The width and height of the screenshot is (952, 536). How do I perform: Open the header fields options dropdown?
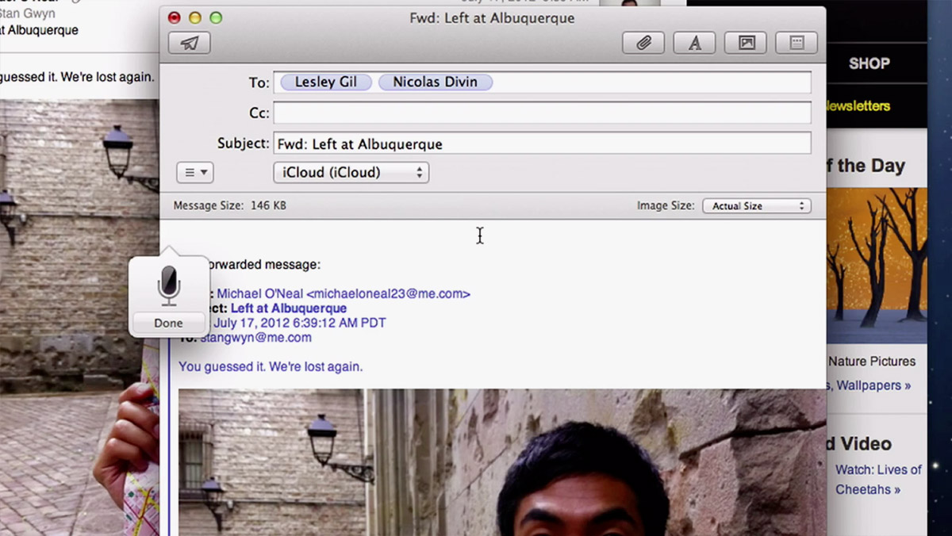pos(194,172)
